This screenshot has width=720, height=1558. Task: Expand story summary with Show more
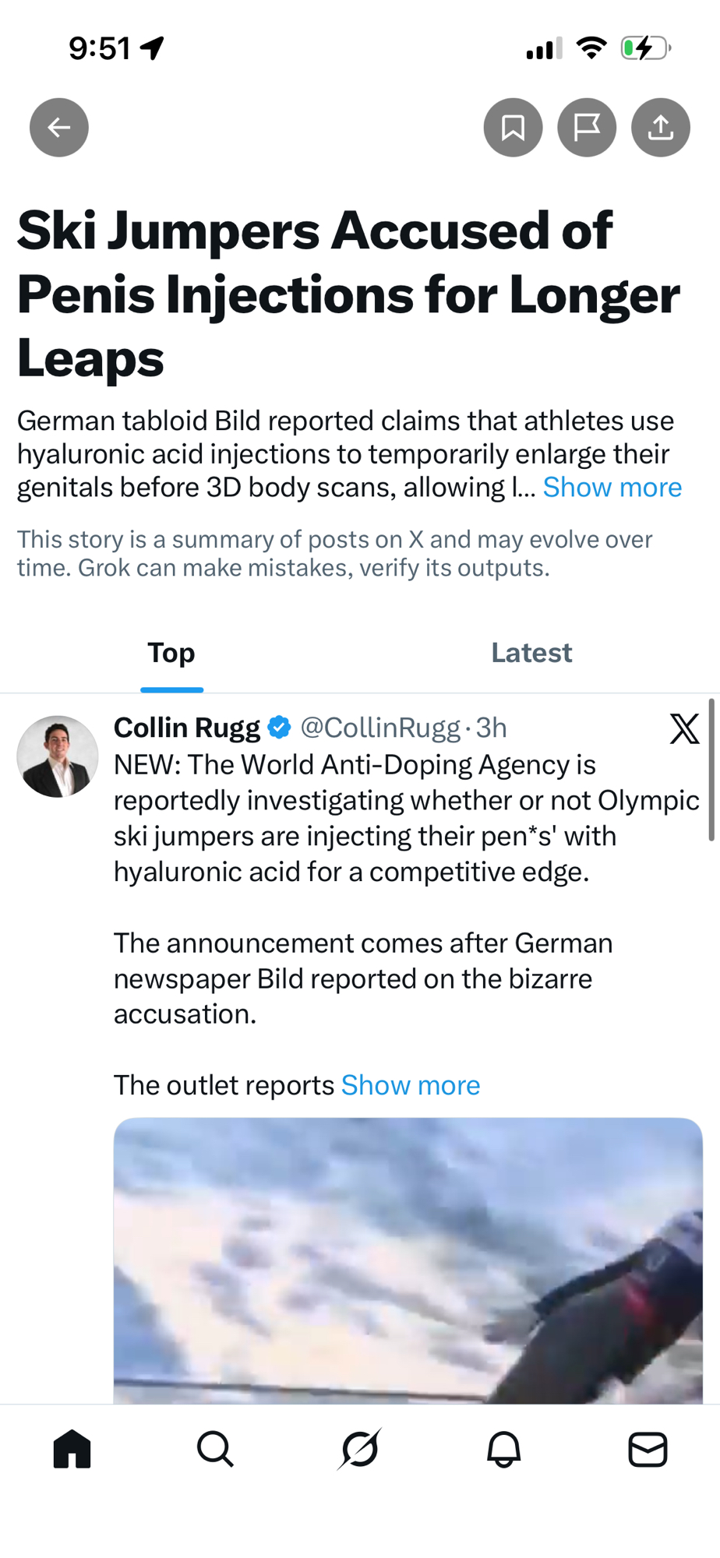(612, 488)
